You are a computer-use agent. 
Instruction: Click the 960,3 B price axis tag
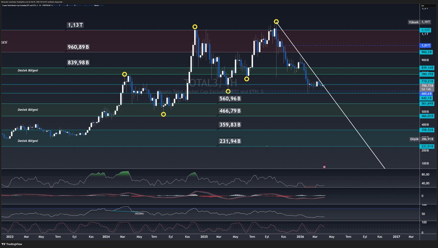(427, 52)
